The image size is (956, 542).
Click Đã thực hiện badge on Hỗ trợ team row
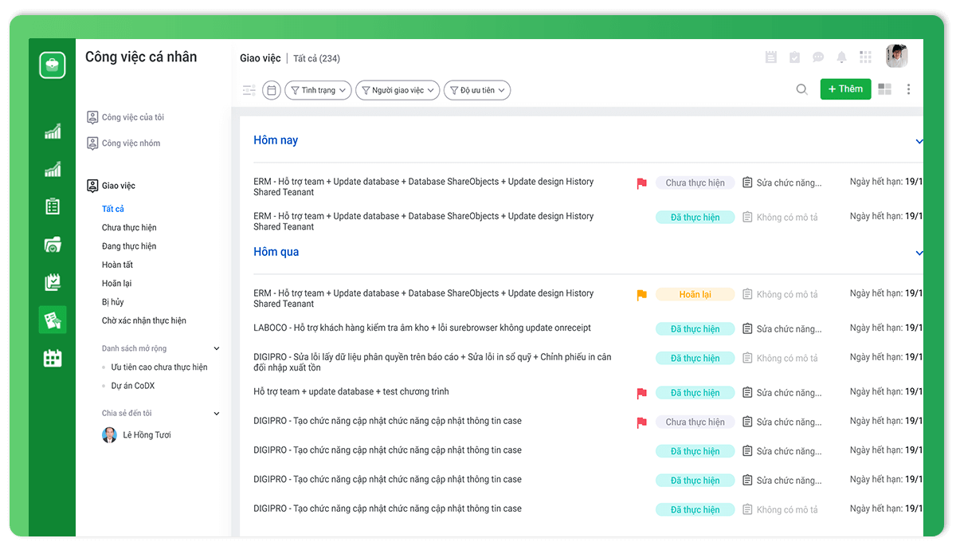coord(695,392)
